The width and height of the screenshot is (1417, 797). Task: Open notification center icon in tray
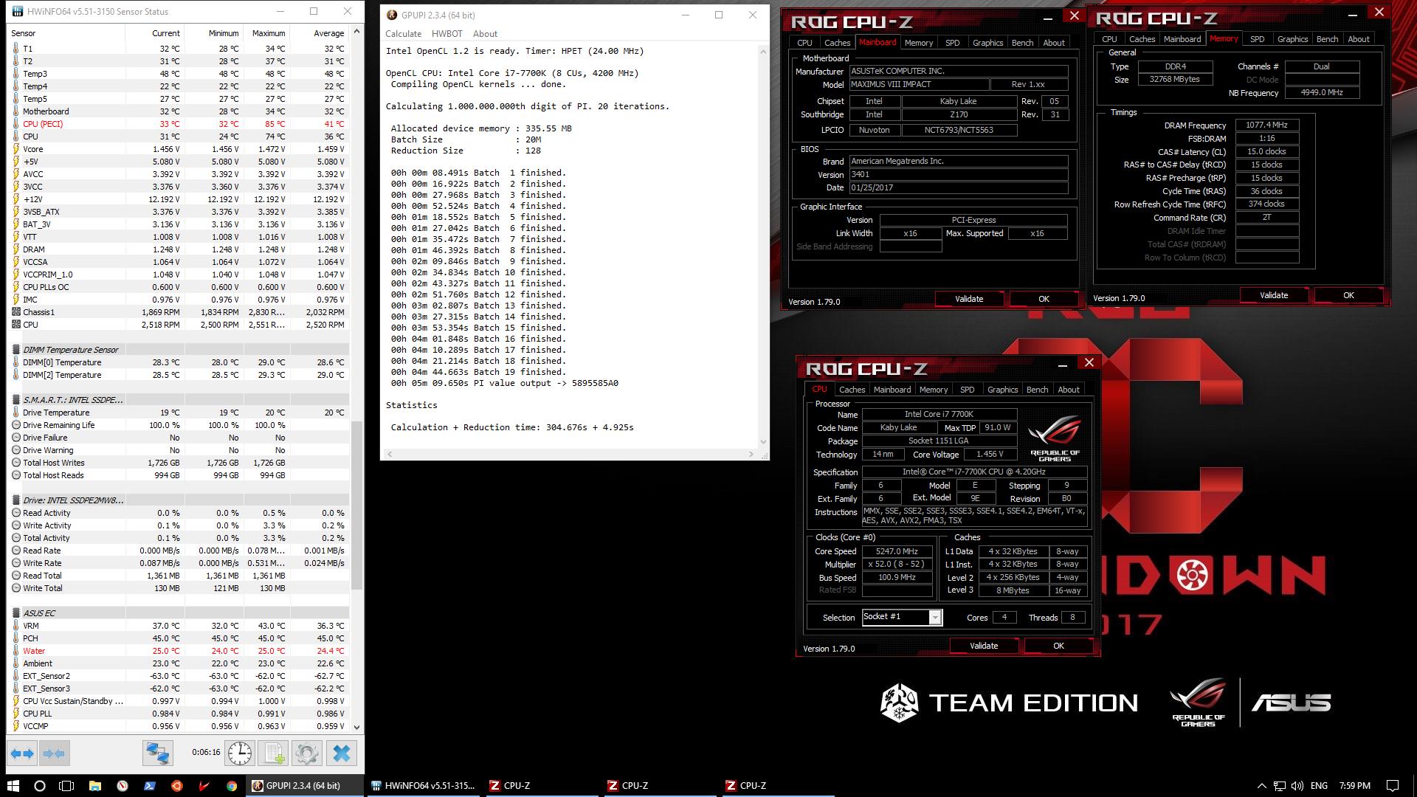1392,786
